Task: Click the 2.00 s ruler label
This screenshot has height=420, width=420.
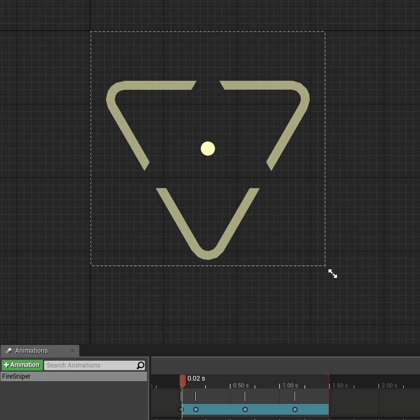Action: (x=389, y=385)
